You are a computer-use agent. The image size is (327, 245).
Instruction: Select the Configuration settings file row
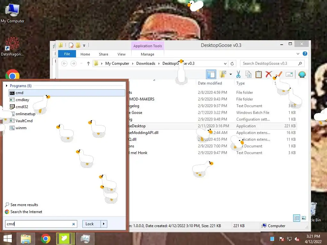(x=212, y=119)
